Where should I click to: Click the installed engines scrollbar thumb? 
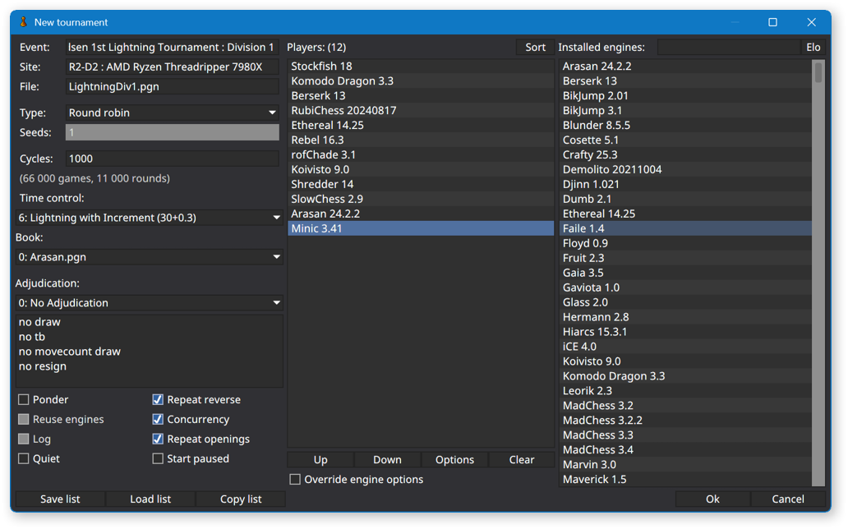click(x=818, y=72)
